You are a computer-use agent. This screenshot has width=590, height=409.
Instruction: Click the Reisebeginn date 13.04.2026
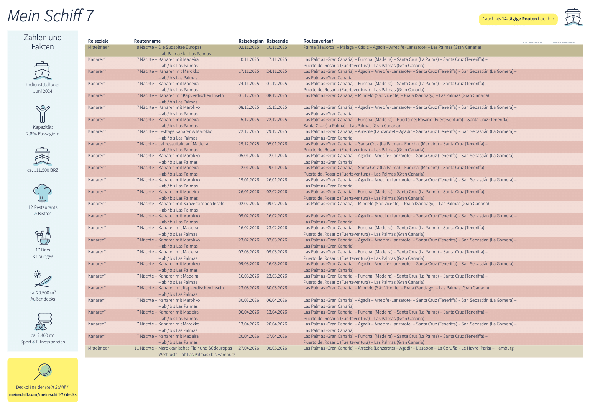tap(249, 324)
